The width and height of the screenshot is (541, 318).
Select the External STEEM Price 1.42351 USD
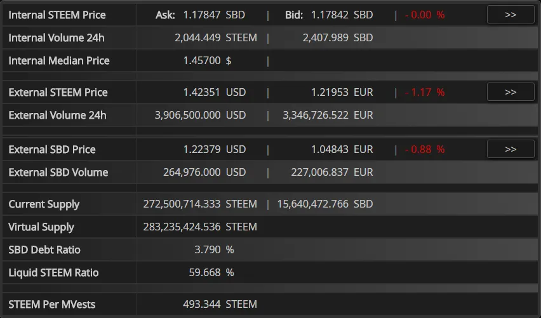214,93
